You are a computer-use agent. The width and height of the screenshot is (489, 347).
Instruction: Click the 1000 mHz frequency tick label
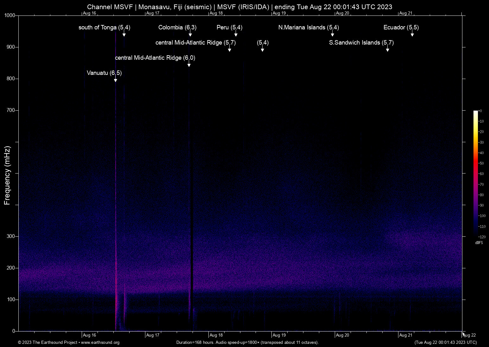click(10, 15)
